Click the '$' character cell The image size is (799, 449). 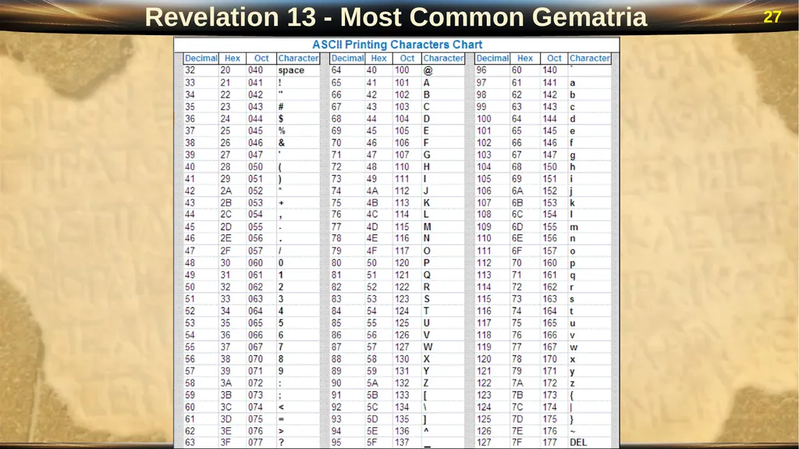[x=281, y=119]
